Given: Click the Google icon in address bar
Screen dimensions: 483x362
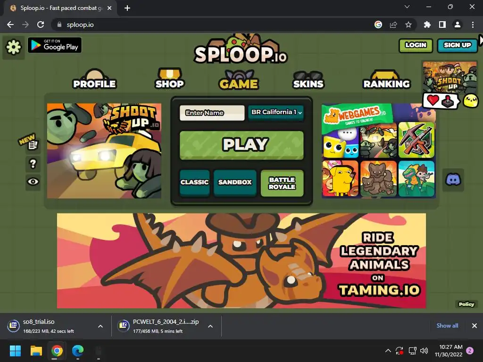Looking at the screenshot, I should point(378,25).
